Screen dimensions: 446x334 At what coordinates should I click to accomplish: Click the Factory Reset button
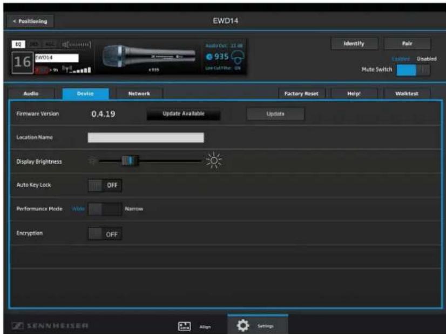click(x=301, y=94)
